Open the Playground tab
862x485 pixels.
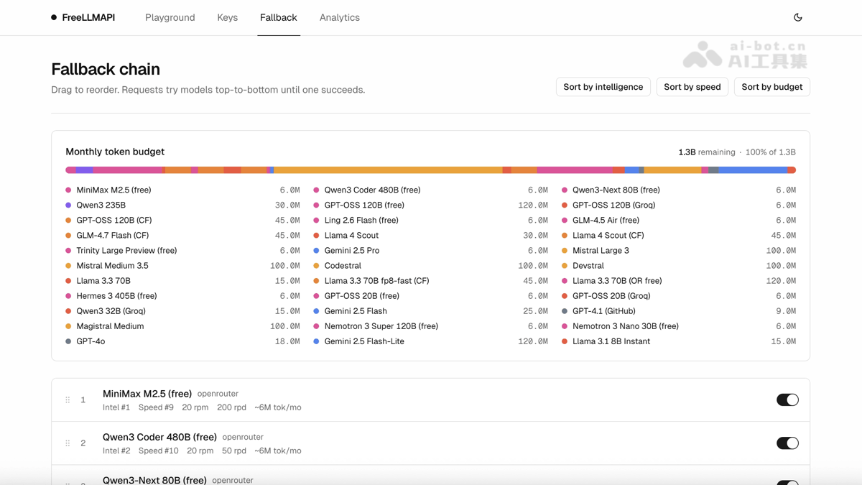170,17
